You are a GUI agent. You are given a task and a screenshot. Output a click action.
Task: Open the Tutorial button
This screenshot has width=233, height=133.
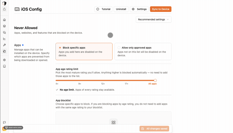pos(103,9)
